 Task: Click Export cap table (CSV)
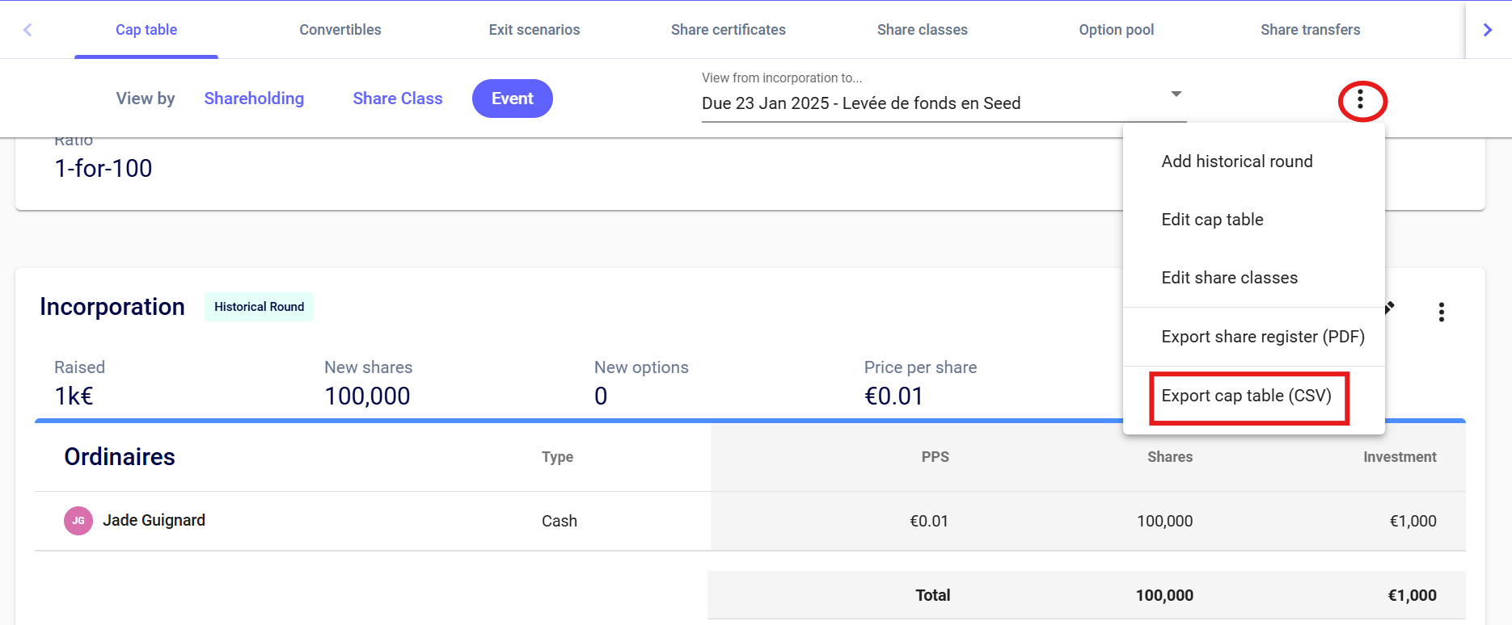tap(1246, 396)
